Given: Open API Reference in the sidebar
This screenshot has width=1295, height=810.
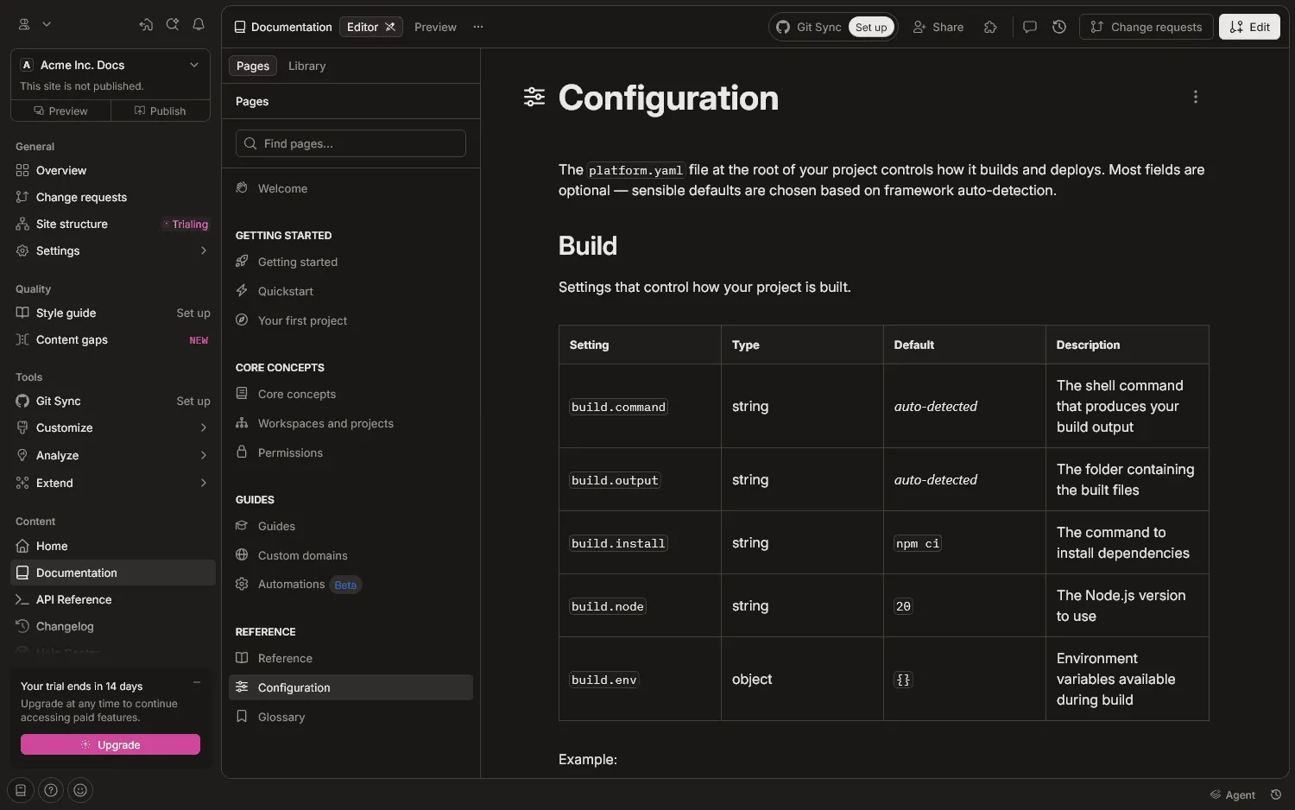Looking at the screenshot, I should [x=112, y=599].
